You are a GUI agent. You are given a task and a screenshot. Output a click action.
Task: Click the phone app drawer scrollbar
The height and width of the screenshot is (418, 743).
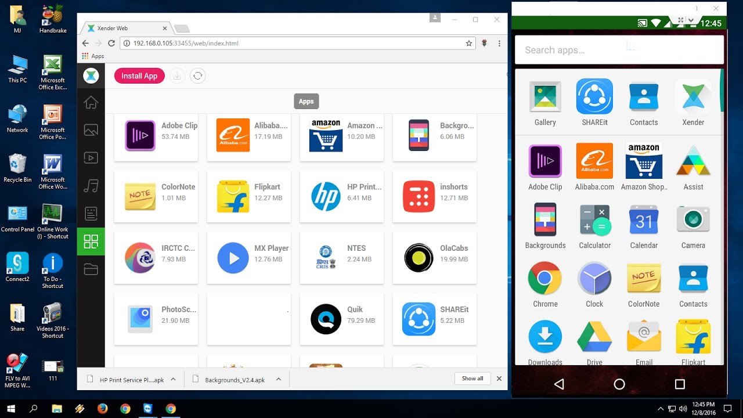(x=722, y=90)
